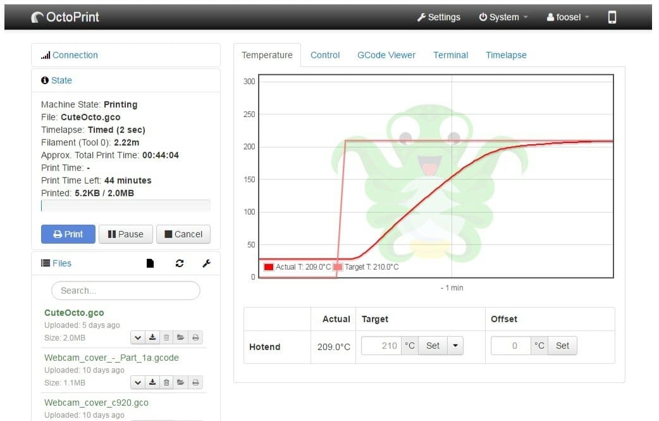This screenshot has height=421, width=659.
Task: Click the "Actual" column header
Action: (x=336, y=319)
